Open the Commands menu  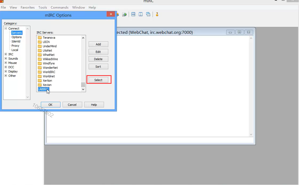point(59,8)
